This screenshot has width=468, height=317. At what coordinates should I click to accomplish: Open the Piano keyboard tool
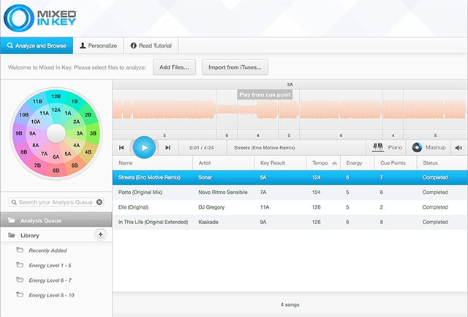pos(387,147)
